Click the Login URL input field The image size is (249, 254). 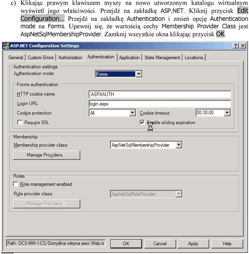coord(160,104)
